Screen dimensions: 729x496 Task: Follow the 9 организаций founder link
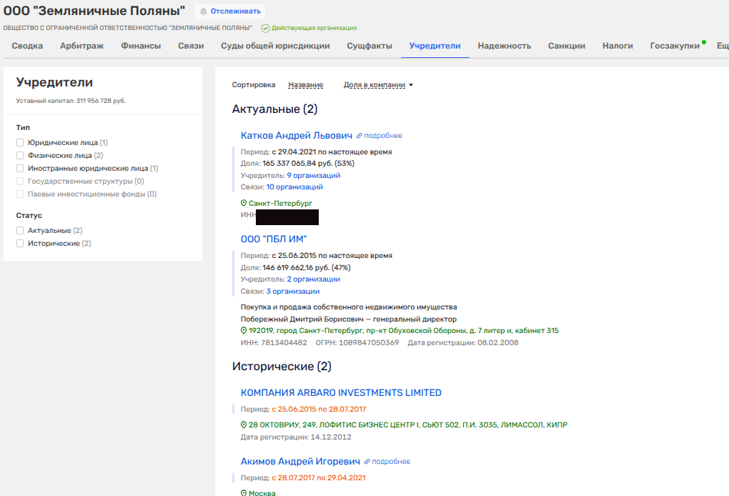313,175
